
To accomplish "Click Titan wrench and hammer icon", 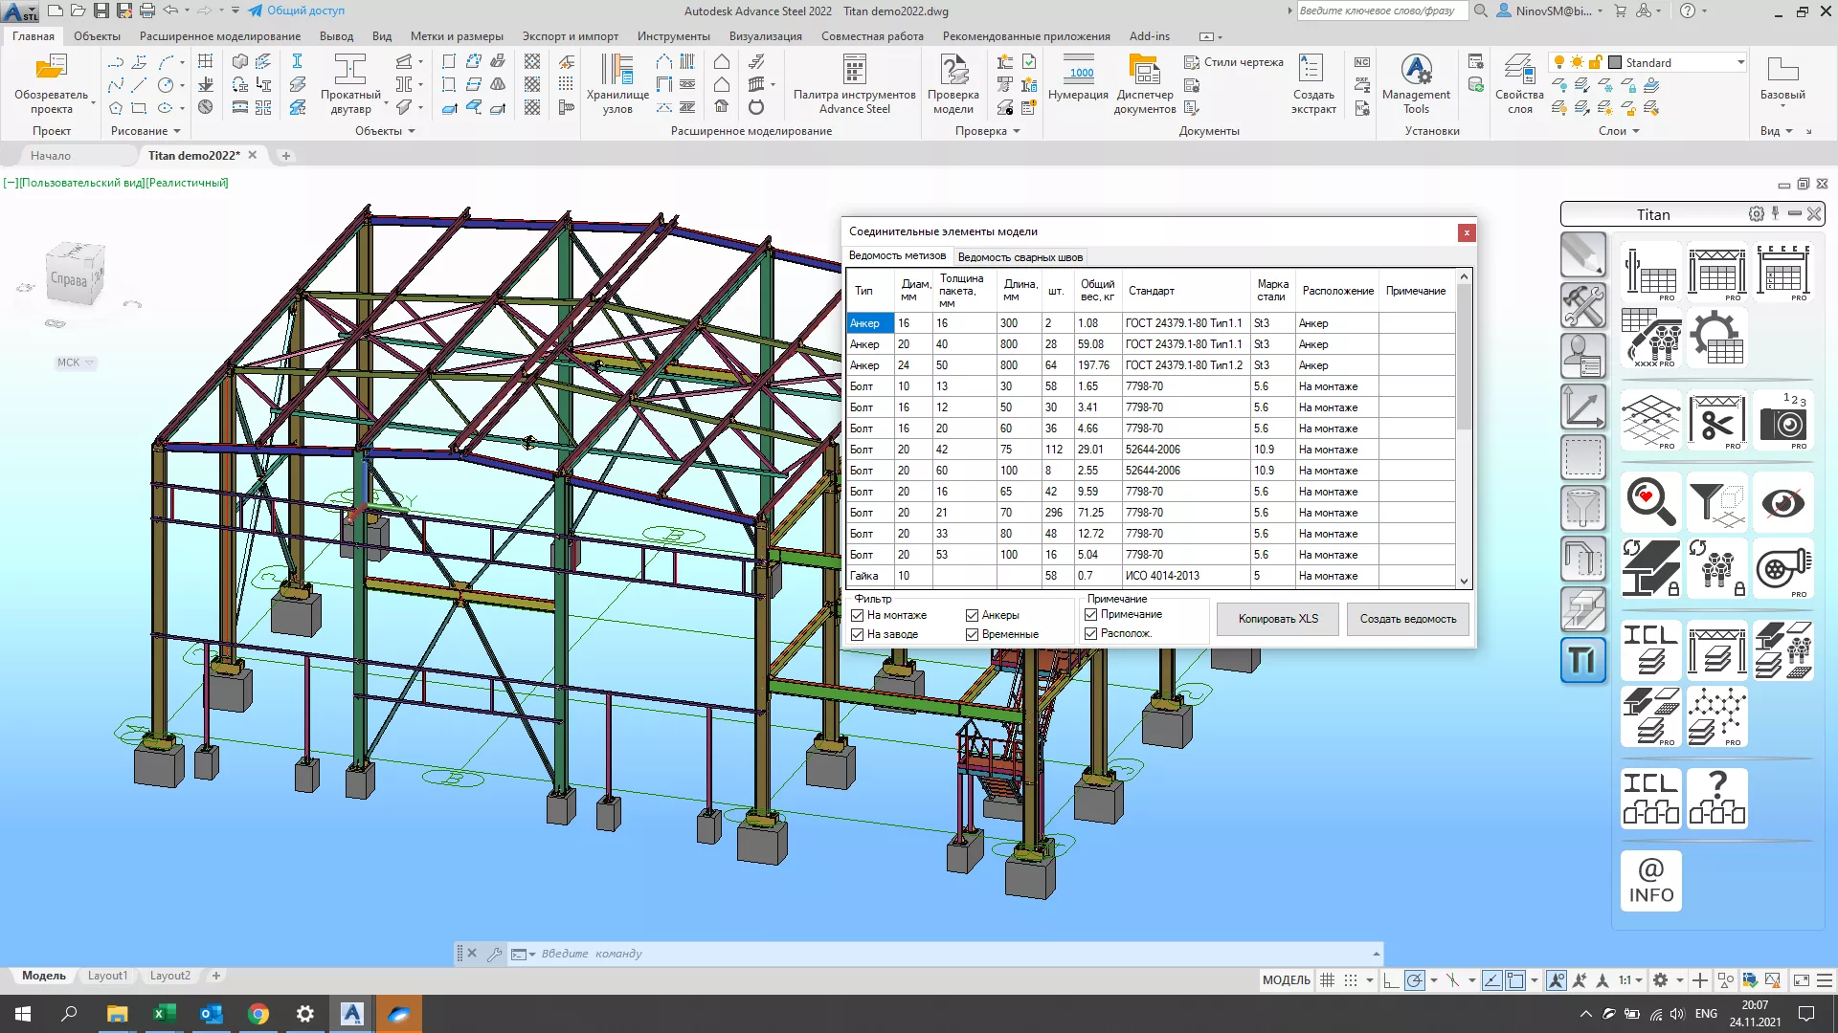I will tap(1582, 307).
